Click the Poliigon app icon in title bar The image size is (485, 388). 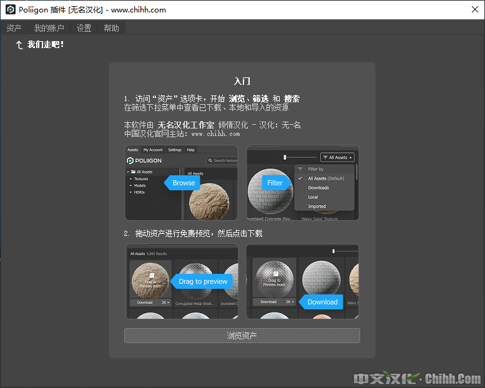pyautogui.click(x=11, y=10)
